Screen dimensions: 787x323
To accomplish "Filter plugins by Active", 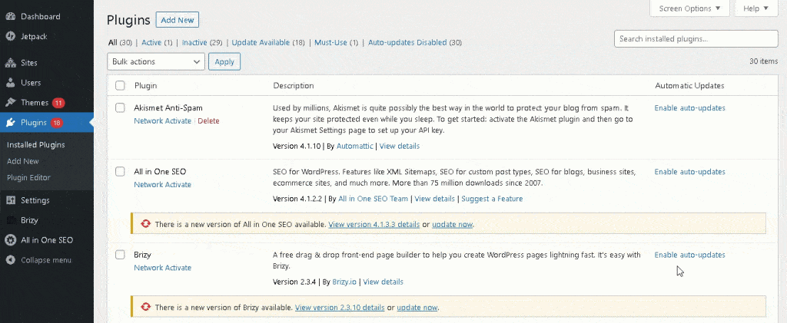I will click(x=151, y=42).
